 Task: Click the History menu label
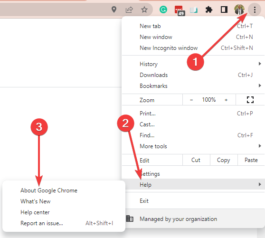click(149, 64)
